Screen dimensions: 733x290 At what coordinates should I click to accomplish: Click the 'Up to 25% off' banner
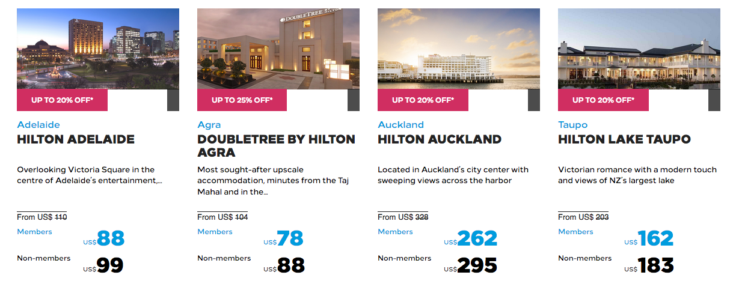(x=242, y=100)
